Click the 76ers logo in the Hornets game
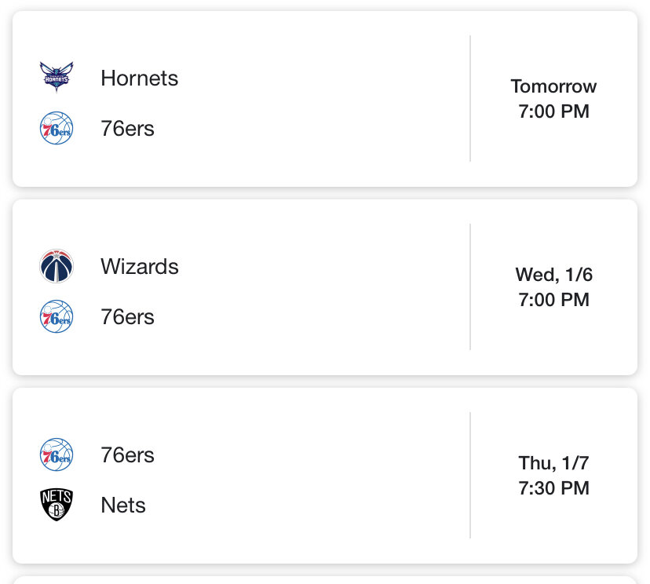 pyautogui.click(x=57, y=128)
